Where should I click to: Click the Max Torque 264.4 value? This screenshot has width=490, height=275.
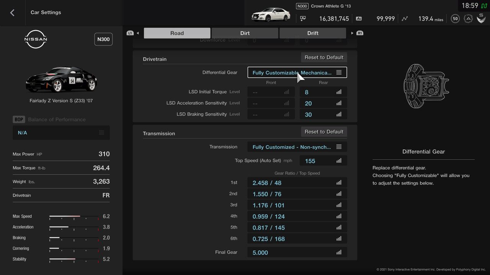(101, 168)
